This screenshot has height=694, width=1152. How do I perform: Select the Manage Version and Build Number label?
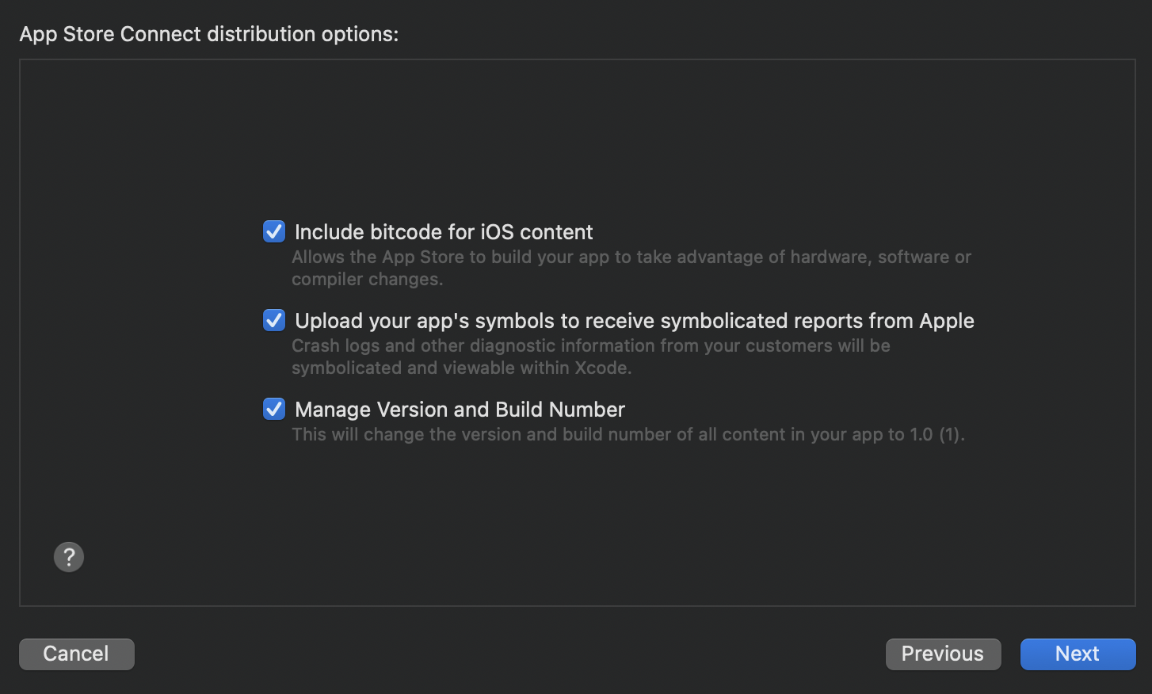tap(460, 409)
